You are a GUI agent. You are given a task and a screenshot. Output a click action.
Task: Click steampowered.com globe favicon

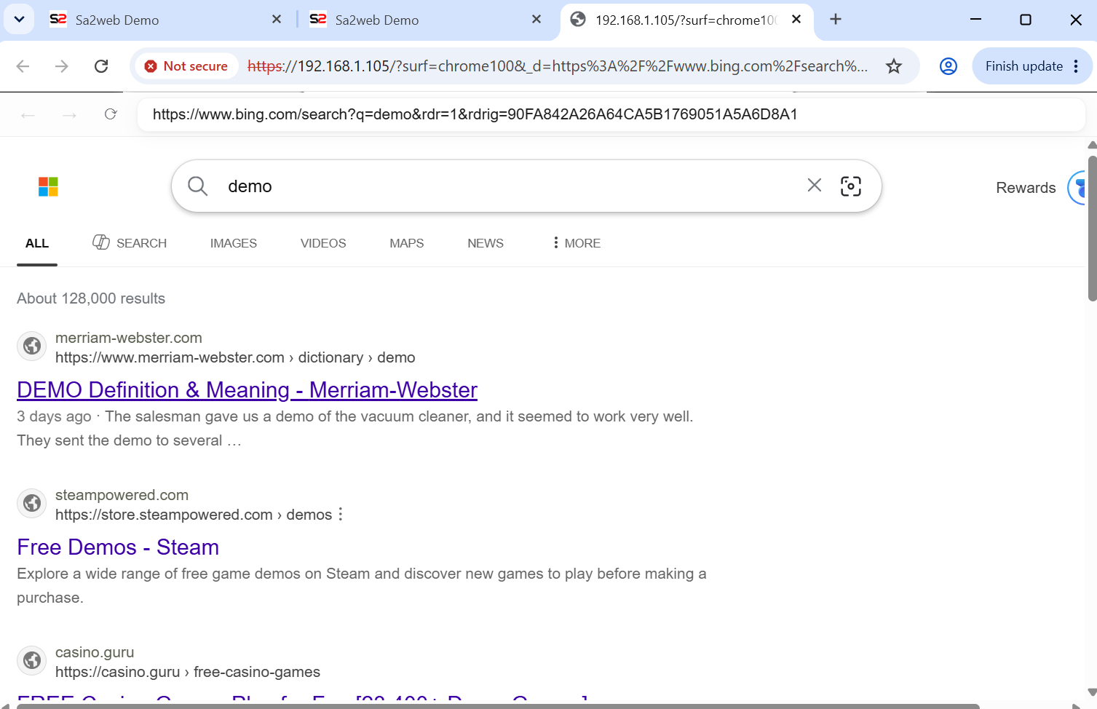pos(32,503)
